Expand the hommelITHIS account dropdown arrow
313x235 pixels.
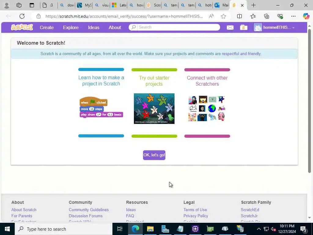[x=293, y=28]
